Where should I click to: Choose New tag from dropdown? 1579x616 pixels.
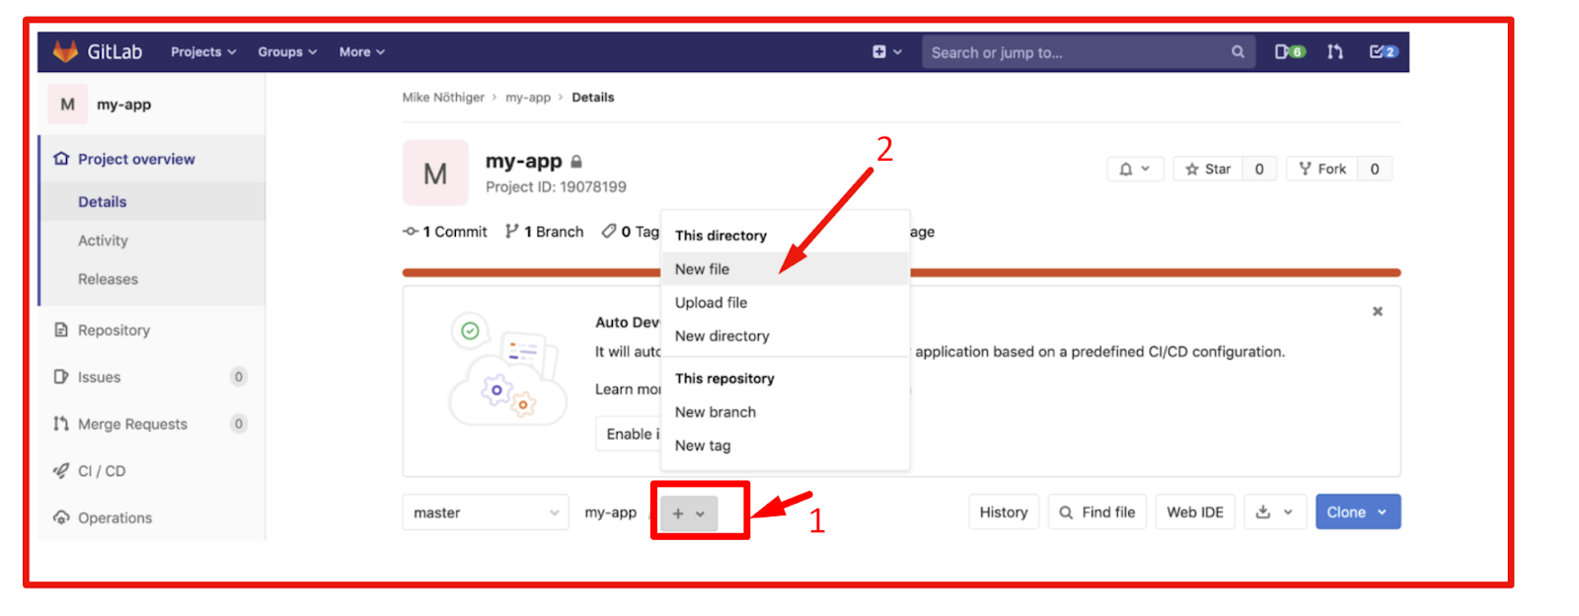click(785, 445)
